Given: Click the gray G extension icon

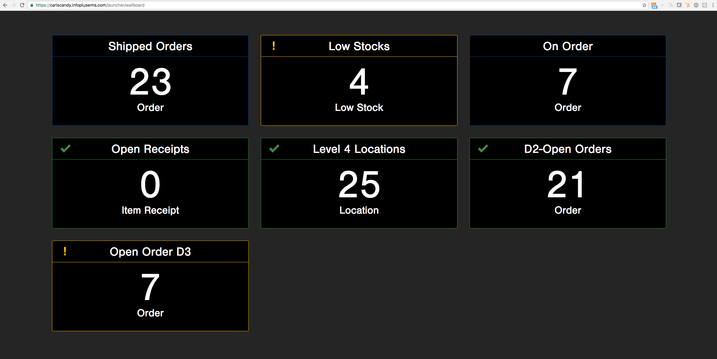Looking at the screenshot, I should click(705, 5).
